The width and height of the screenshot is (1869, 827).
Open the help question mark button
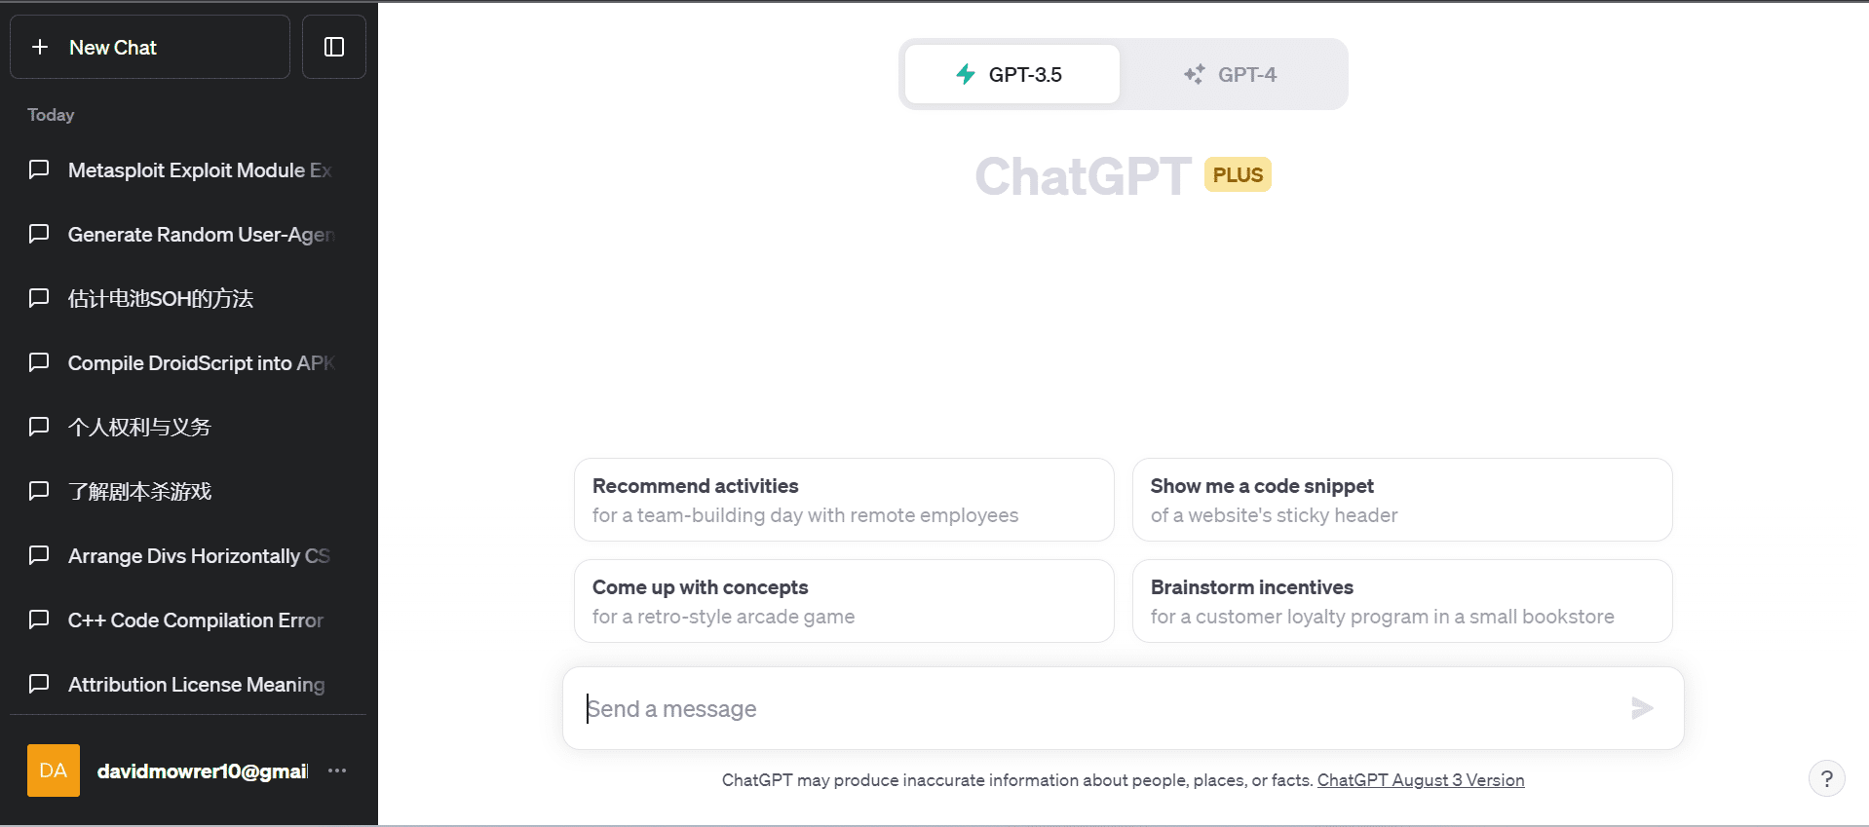[1826, 778]
